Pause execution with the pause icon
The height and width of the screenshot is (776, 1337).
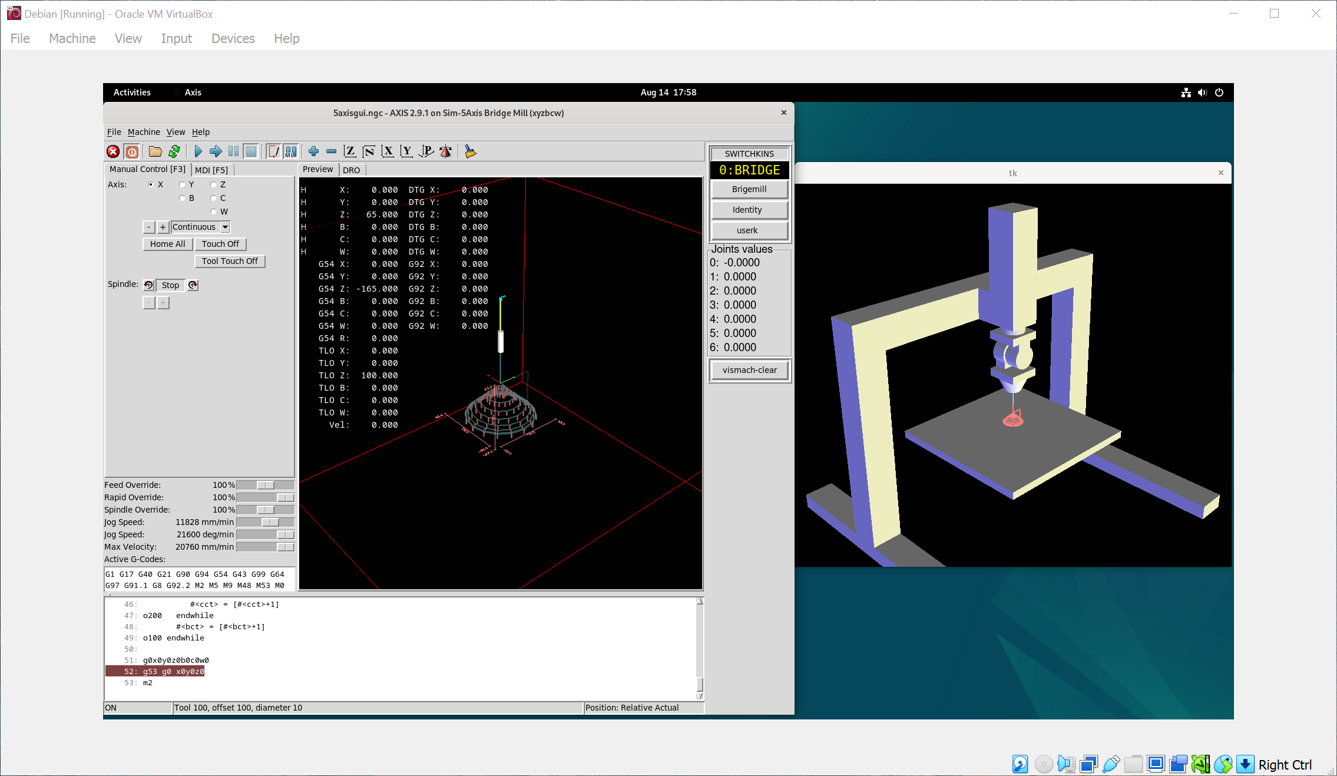233,152
